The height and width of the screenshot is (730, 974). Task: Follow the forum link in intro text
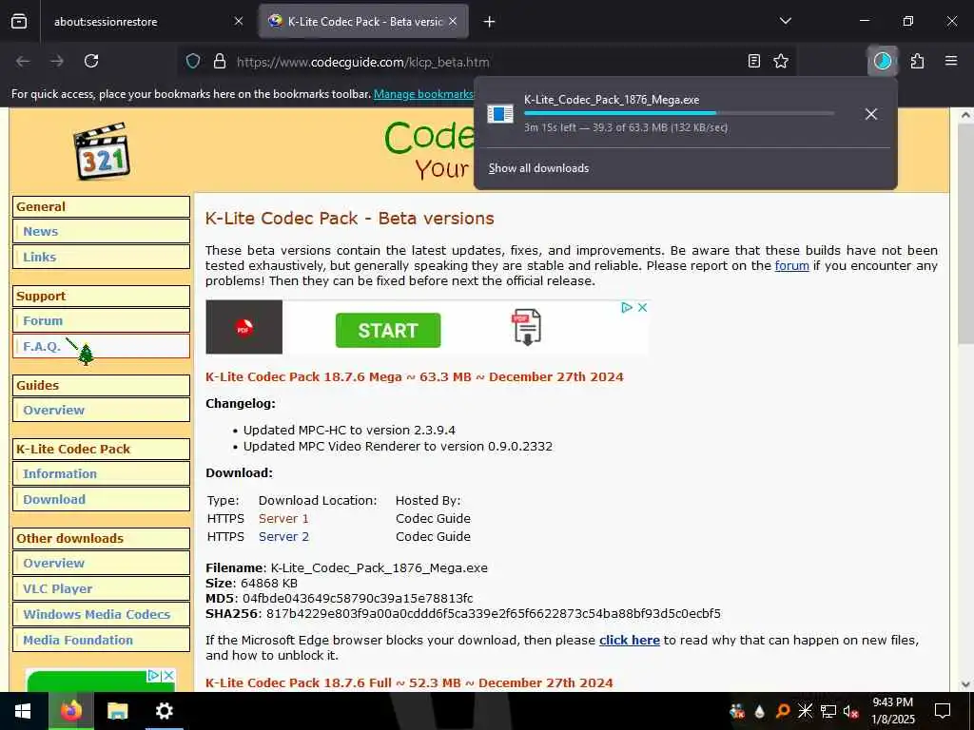click(x=791, y=266)
